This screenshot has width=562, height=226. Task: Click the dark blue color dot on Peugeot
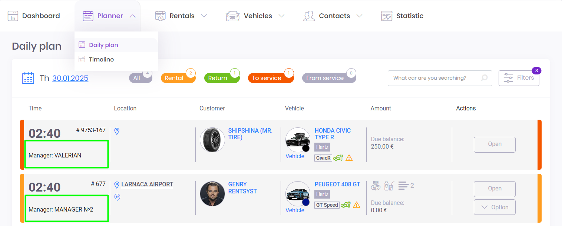coord(306,202)
